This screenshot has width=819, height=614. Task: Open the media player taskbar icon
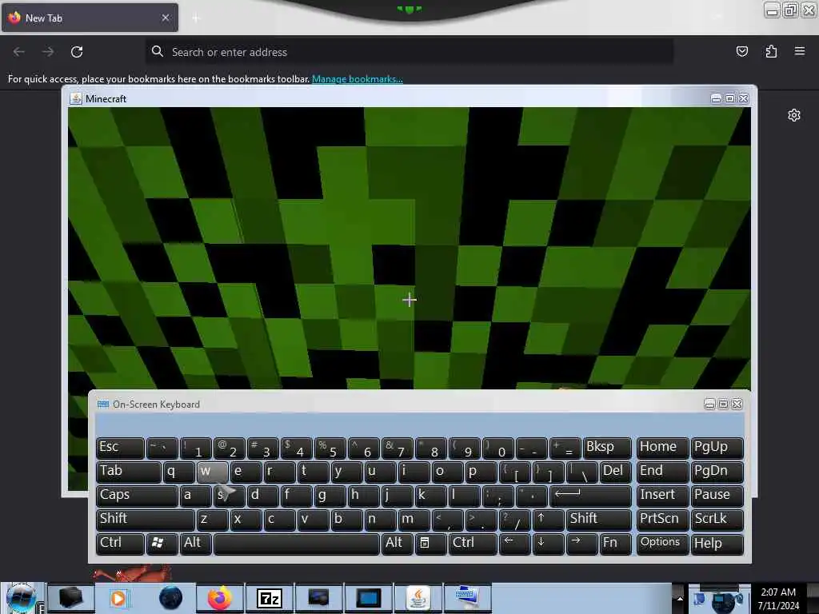pyautogui.click(x=118, y=598)
